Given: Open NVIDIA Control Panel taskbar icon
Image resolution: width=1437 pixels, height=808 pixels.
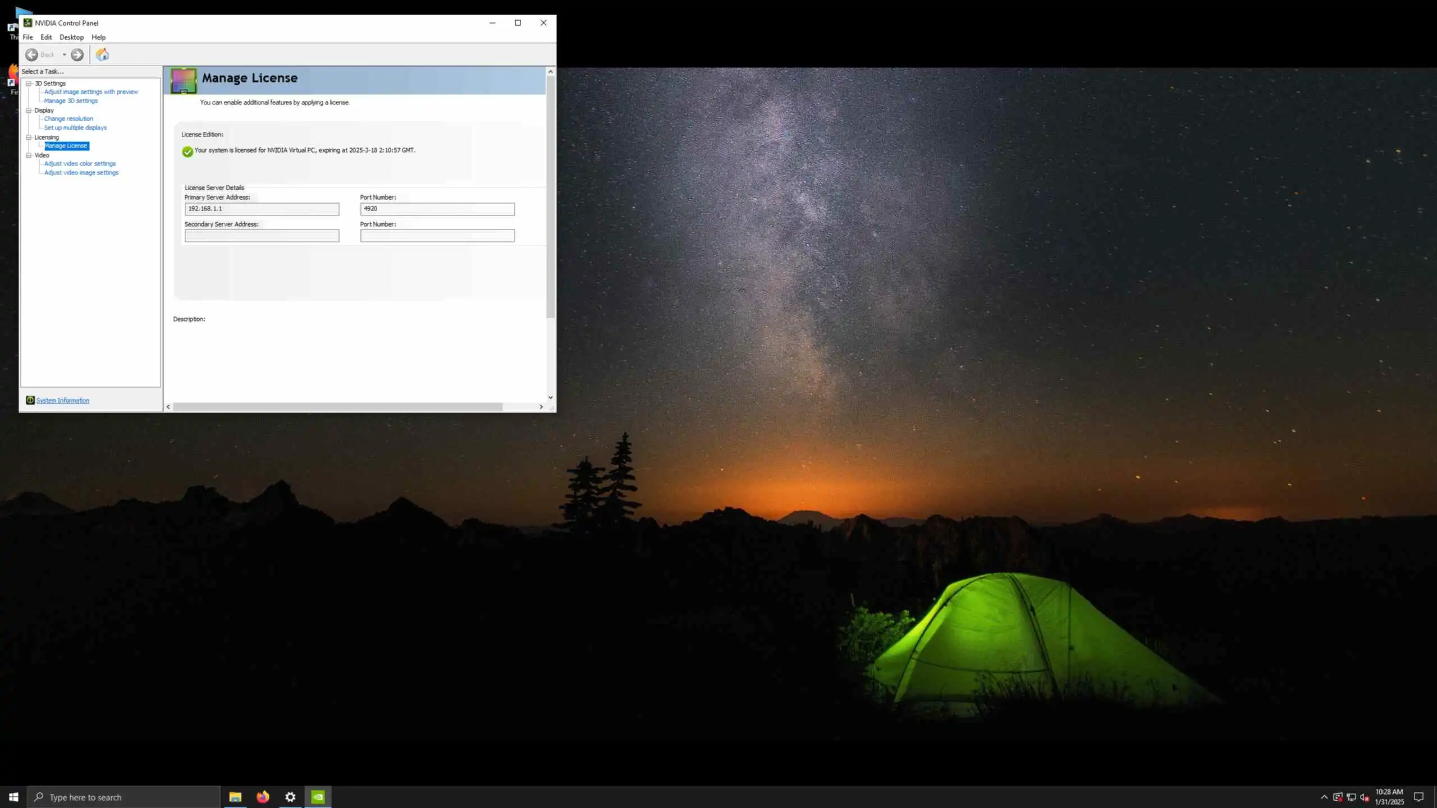Looking at the screenshot, I should tap(318, 797).
